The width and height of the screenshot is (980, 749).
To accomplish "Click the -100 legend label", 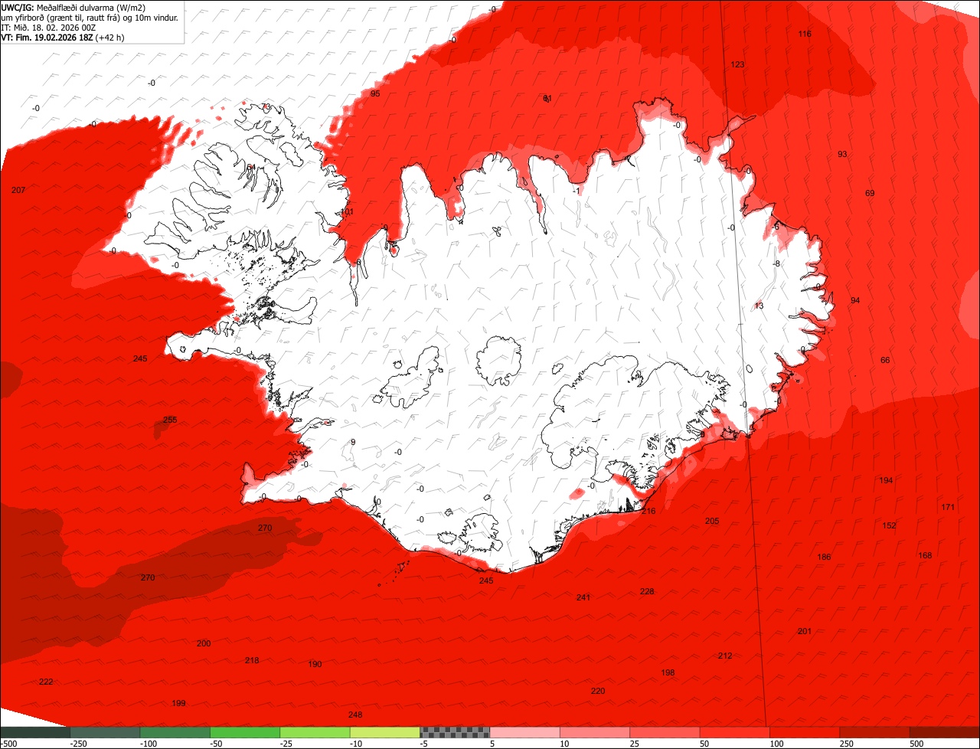I will pyautogui.click(x=149, y=744).
